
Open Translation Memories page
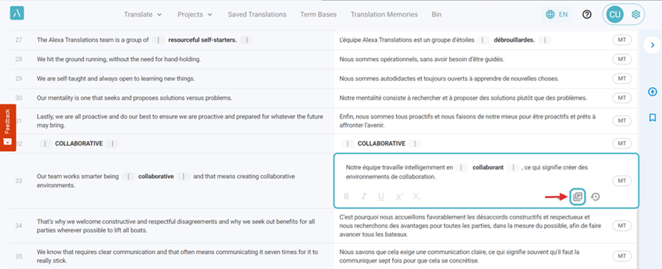click(x=384, y=14)
